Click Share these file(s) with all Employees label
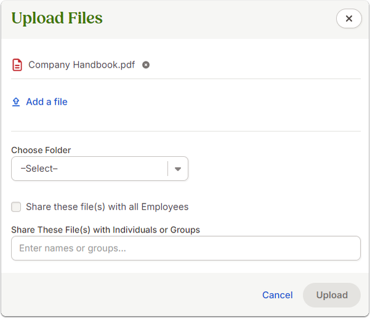 click(107, 207)
